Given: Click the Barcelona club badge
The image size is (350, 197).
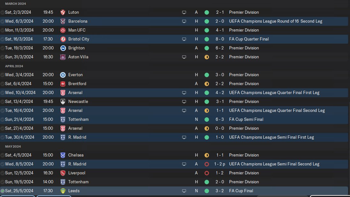Looking at the screenshot, I should tap(63, 21).
